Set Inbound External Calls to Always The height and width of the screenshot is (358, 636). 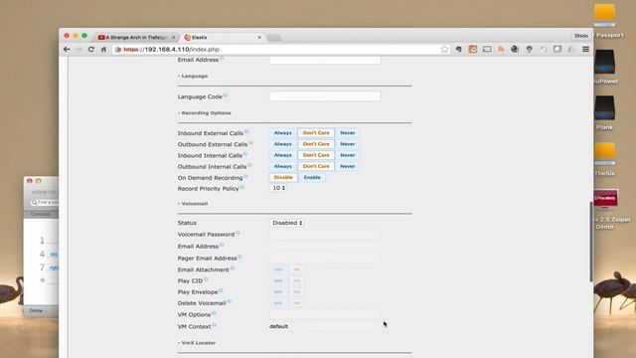coord(282,132)
